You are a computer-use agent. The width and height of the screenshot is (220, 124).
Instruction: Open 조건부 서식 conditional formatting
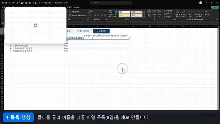click(110, 14)
